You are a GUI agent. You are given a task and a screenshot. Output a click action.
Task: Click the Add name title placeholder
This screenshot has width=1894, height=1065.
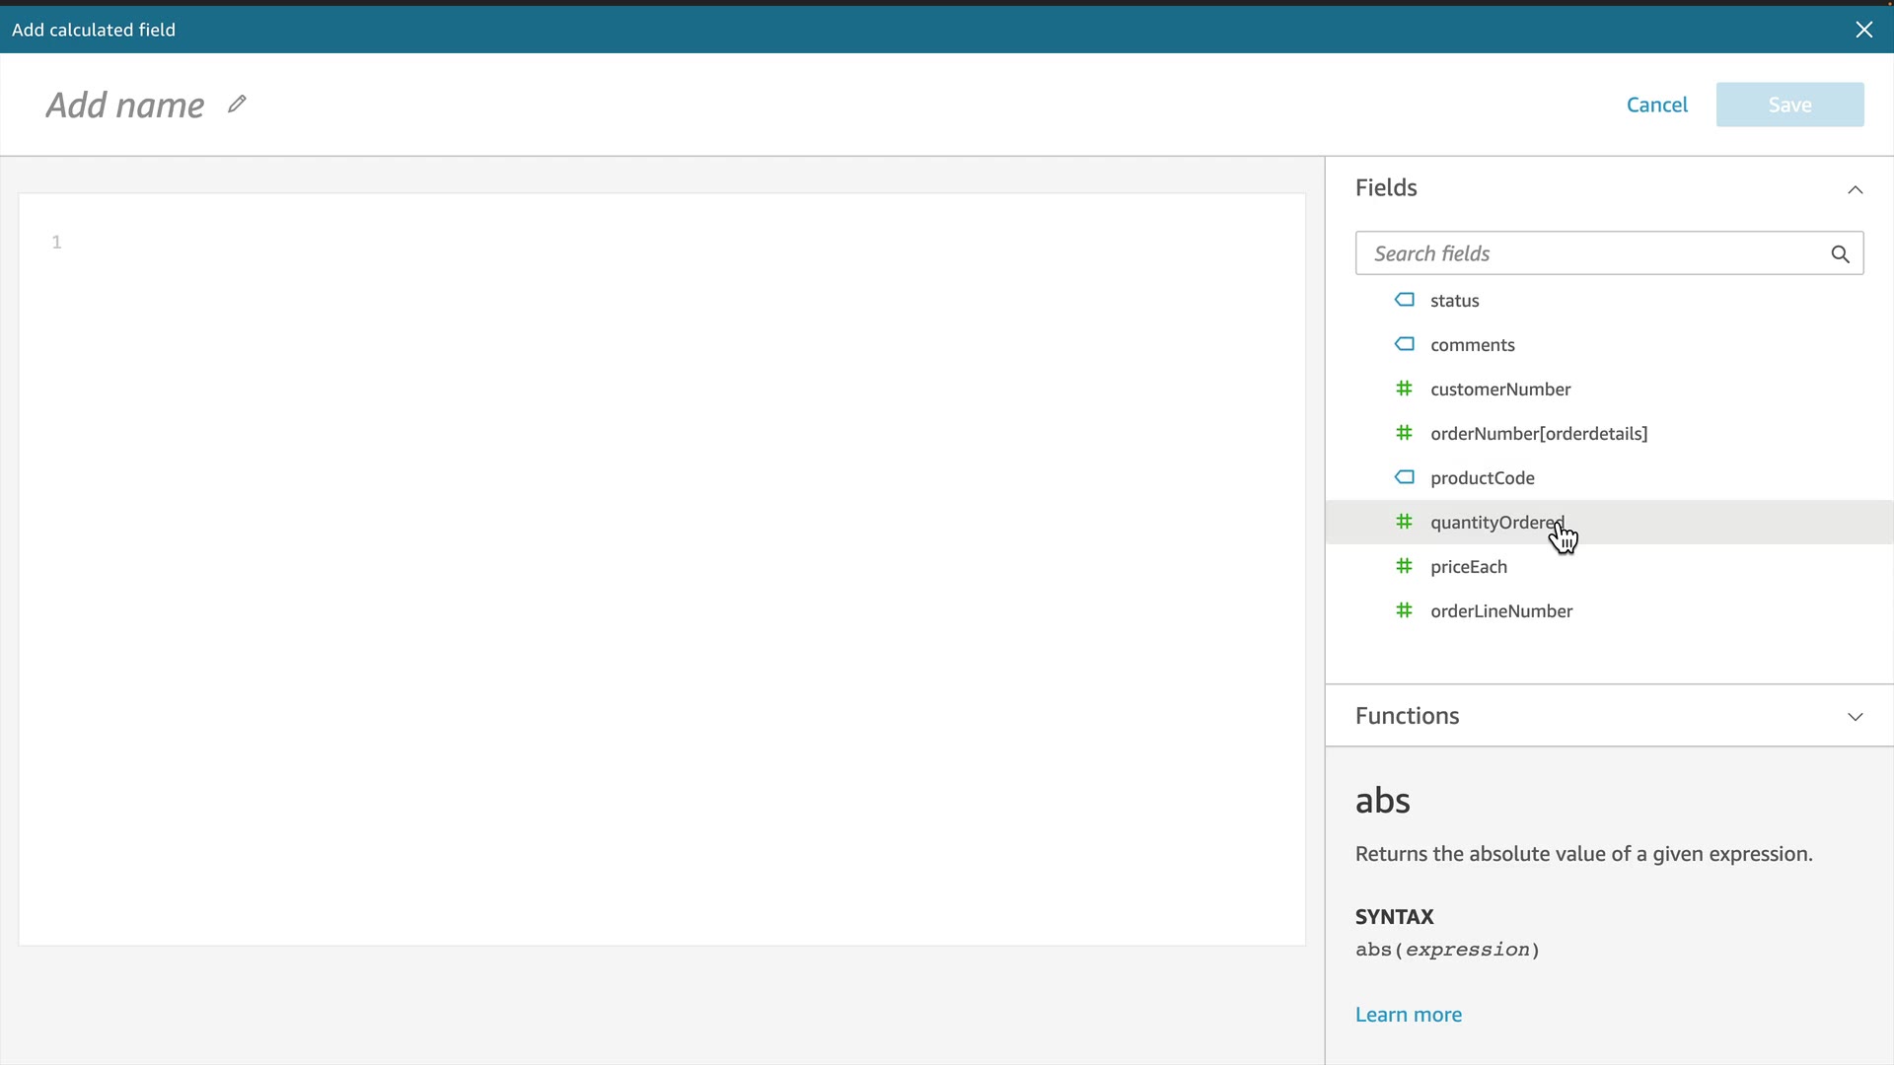click(x=125, y=105)
